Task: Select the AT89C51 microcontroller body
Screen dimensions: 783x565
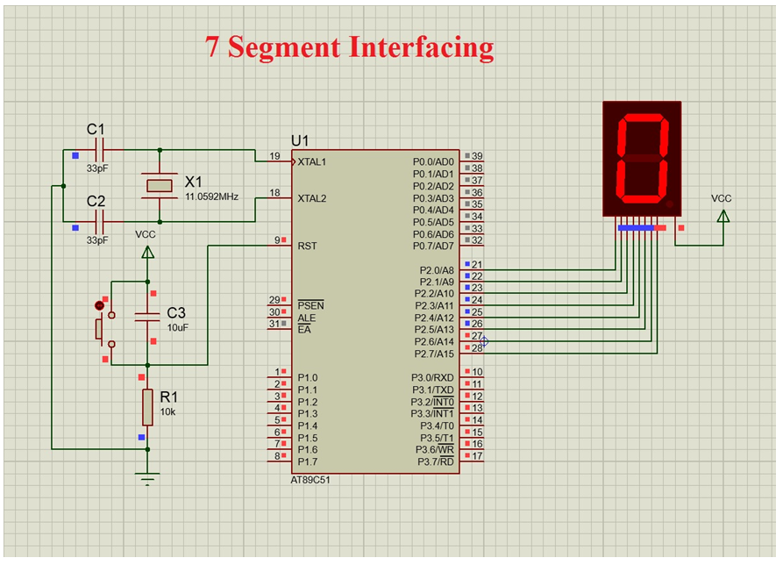Action: pyautogui.click(x=375, y=311)
